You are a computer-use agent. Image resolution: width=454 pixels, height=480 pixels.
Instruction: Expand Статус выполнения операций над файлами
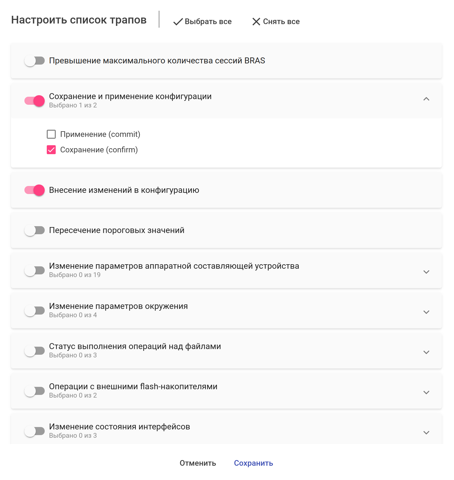click(426, 352)
